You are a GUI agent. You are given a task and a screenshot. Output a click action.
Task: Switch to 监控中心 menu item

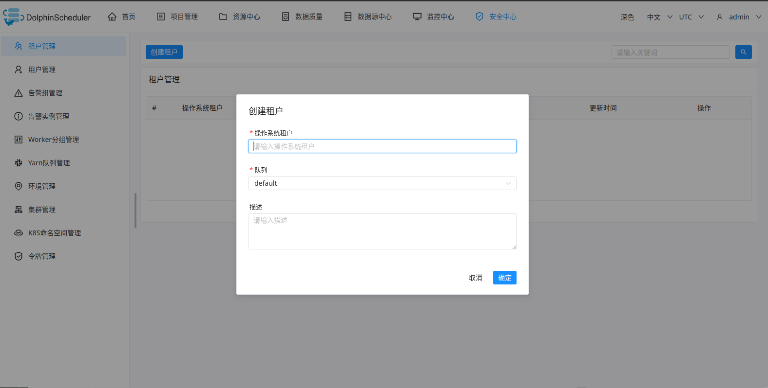433,17
